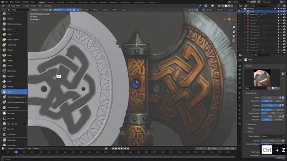Click the play animation button
This screenshot has height=161, width=287.
(122, 148)
